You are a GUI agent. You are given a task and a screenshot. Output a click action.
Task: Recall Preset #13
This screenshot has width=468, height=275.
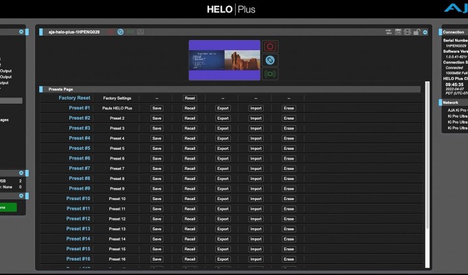click(x=190, y=229)
